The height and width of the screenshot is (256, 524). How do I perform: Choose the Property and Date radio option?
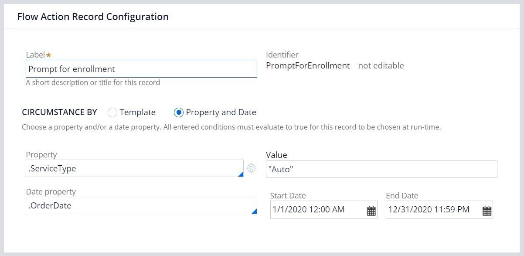(x=178, y=113)
